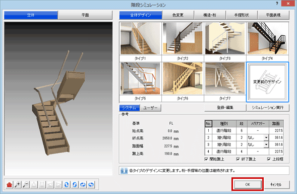Zoom out with the magnifier minus icon
The width and height of the screenshot is (297, 194).
pos(26,184)
